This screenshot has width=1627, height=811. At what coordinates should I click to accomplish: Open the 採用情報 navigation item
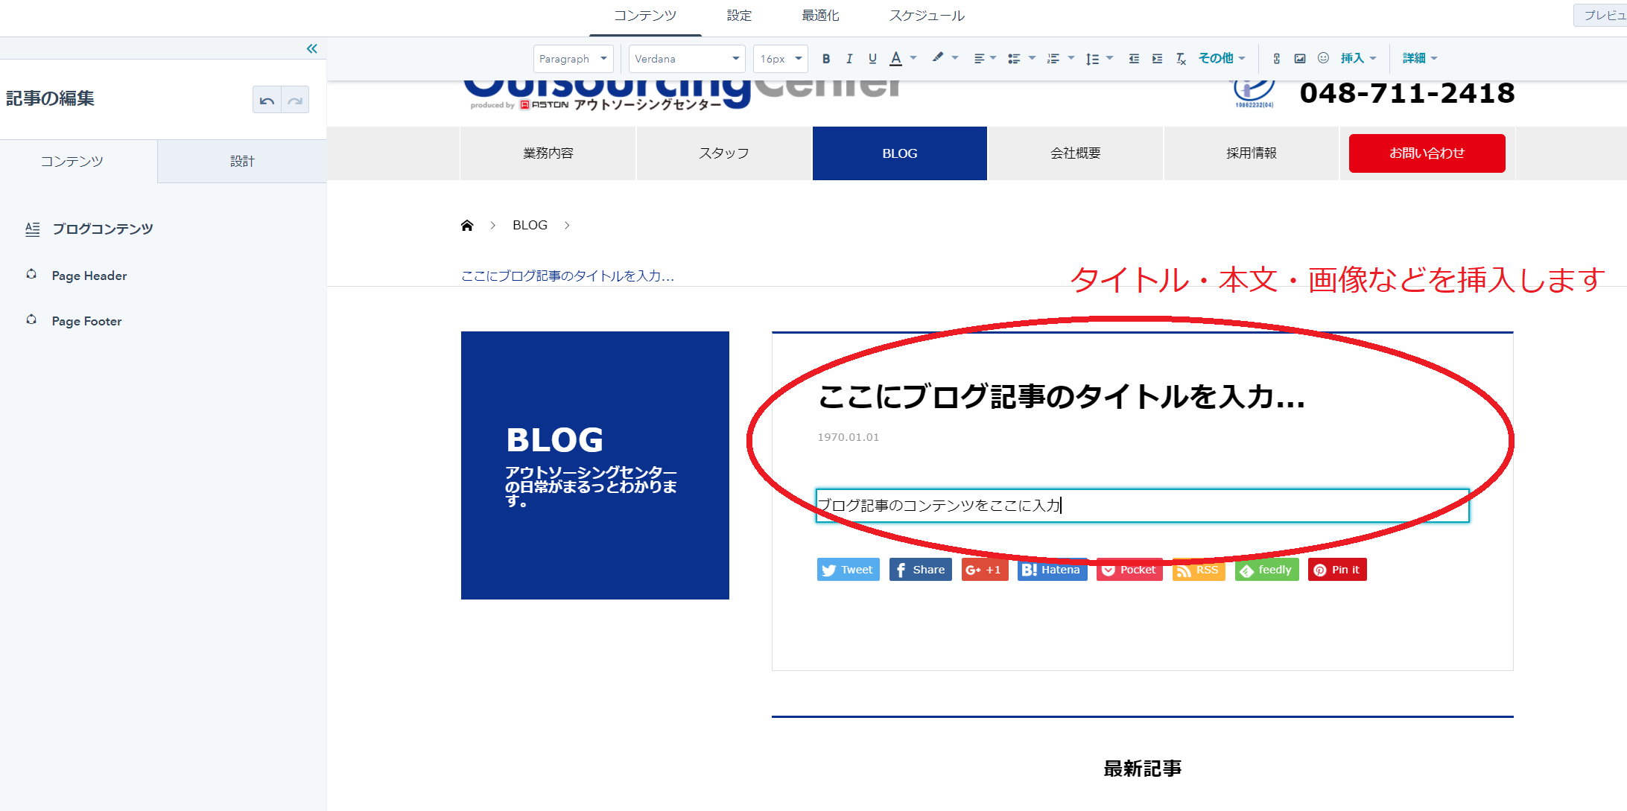click(1252, 153)
